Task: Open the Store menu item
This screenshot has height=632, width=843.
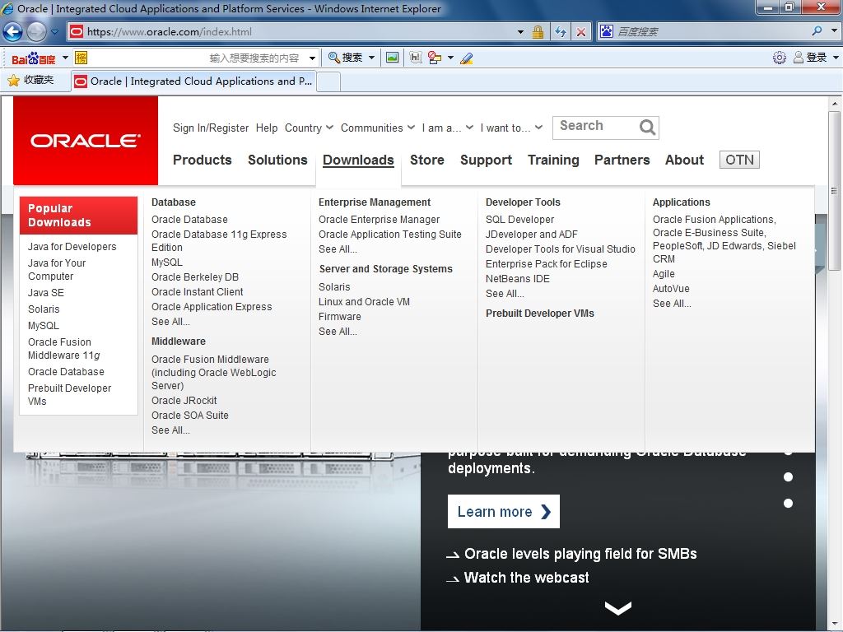Action: (427, 160)
